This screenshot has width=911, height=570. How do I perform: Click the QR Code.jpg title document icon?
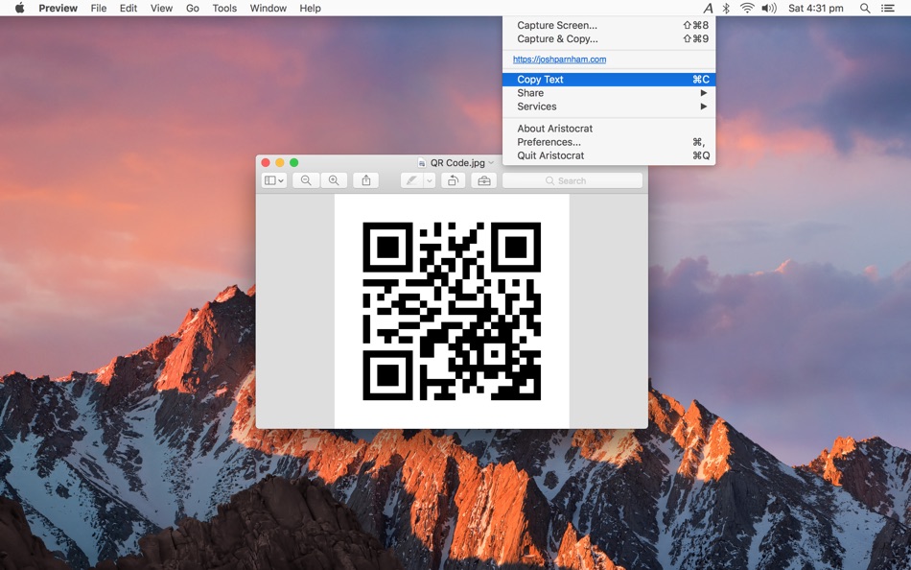click(422, 163)
